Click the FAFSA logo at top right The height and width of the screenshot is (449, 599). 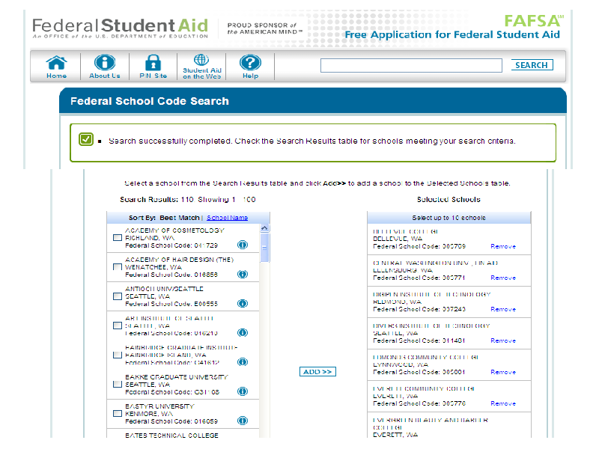pos(534,21)
